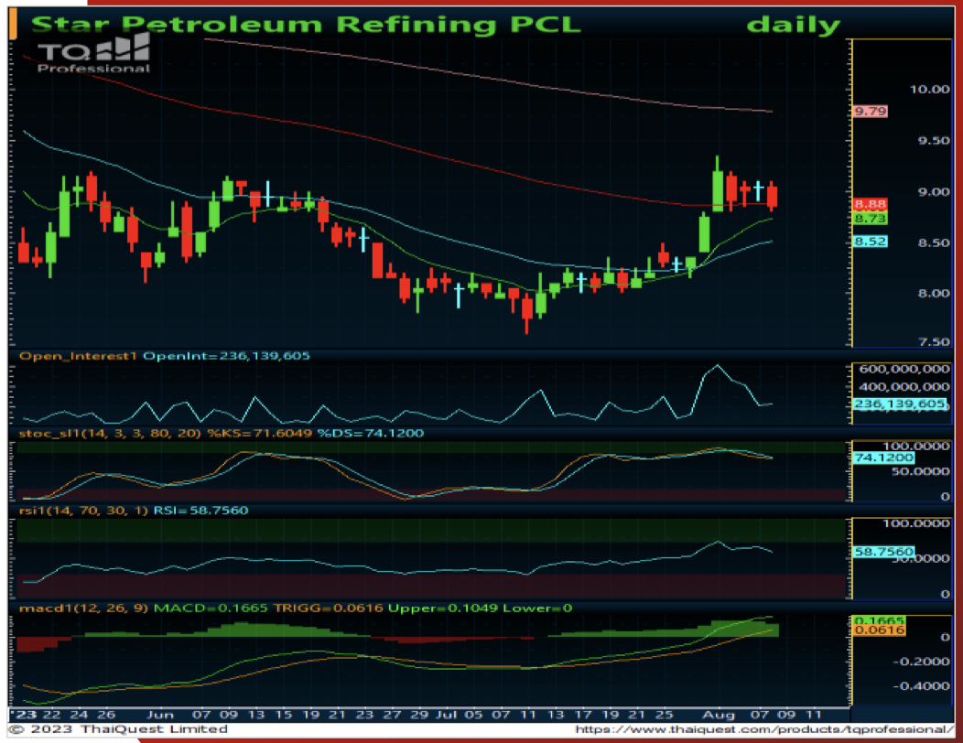Select the green 8.73 price tag
Viewport: 963px width, 743px height.
coord(871,219)
